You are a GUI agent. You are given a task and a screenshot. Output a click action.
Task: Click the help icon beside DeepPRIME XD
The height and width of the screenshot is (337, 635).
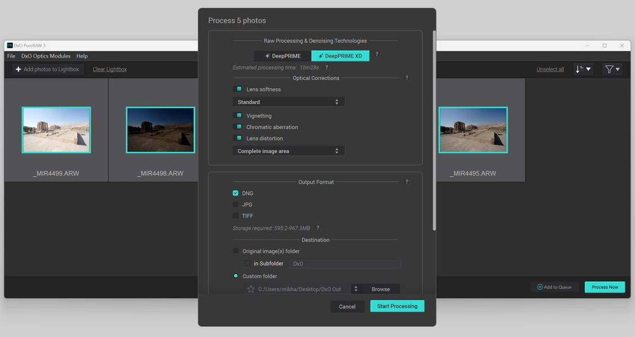click(376, 54)
